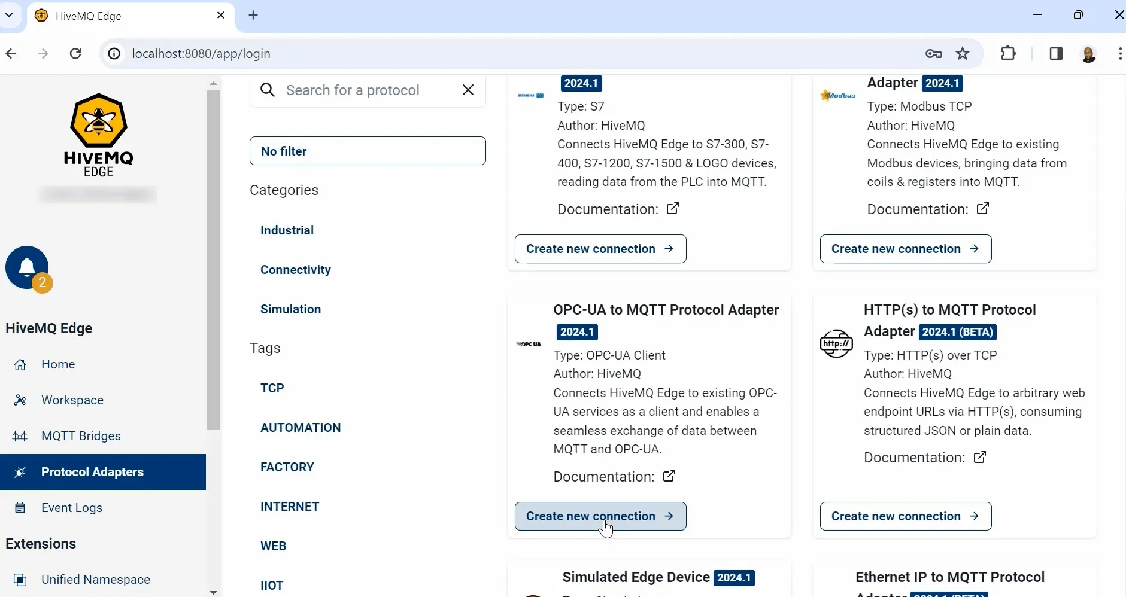Image resolution: width=1126 pixels, height=597 pixels.
Task: Click the Home icon in sidebar
Action: pos(20,364)
